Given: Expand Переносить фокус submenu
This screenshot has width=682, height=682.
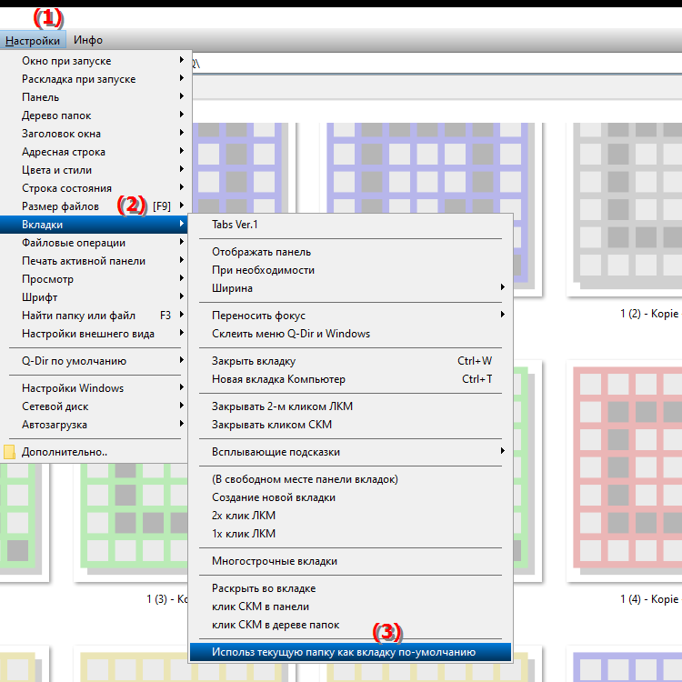Looking at the screenshot, I should (x=351, y=316).
